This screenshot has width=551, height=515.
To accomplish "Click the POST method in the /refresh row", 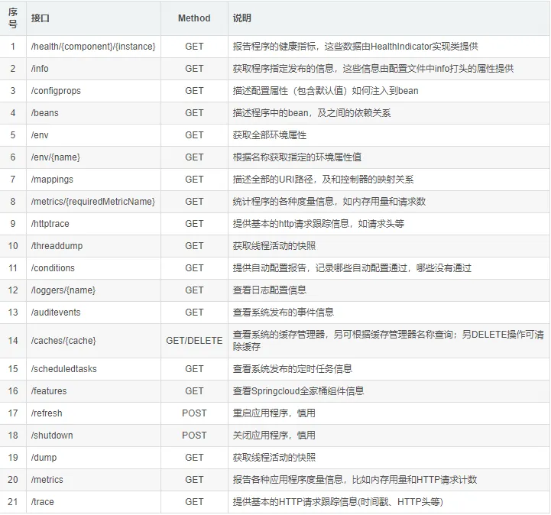I will pos(194,413).
